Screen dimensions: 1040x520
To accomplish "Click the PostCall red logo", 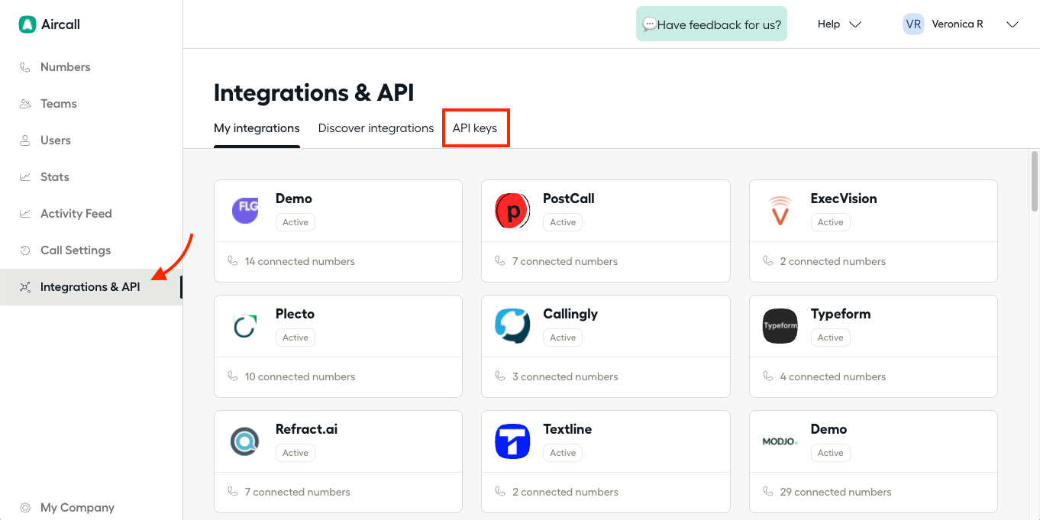I will [x=512, y=211].
